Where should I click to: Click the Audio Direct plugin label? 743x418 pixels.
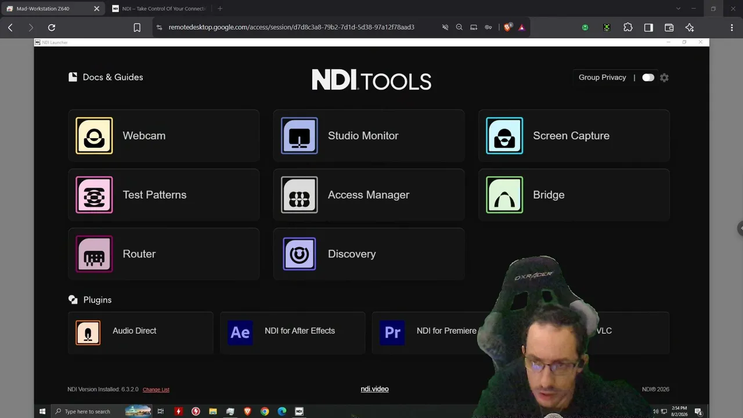click(x=135, y=331)
